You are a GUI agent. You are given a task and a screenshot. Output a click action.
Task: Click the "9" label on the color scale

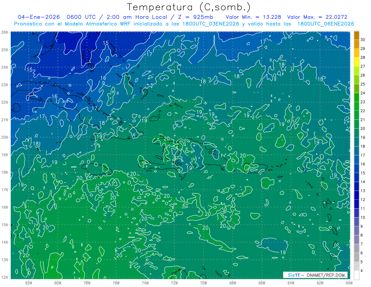[x=362, y=226]
